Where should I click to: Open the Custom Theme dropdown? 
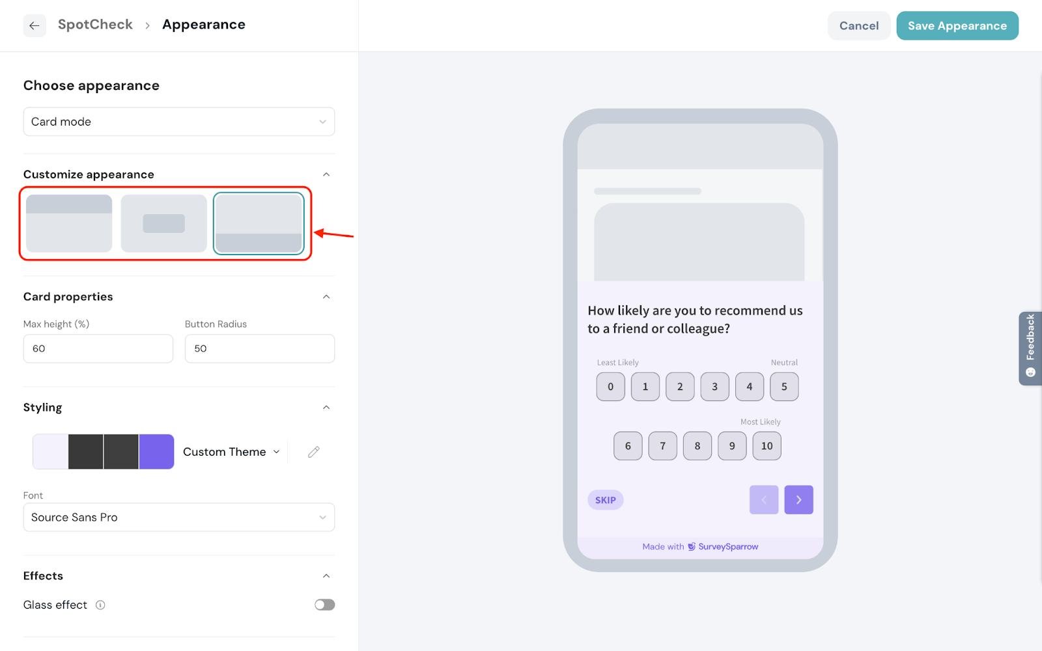pyautogui.click(x=231, y=452)
